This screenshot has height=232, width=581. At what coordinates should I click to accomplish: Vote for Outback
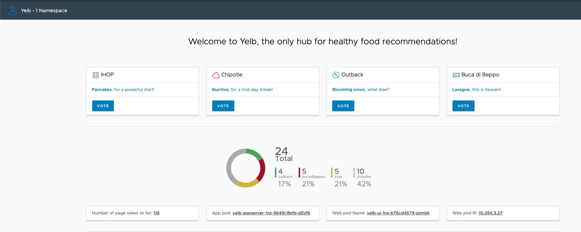(x=343, y=106)
